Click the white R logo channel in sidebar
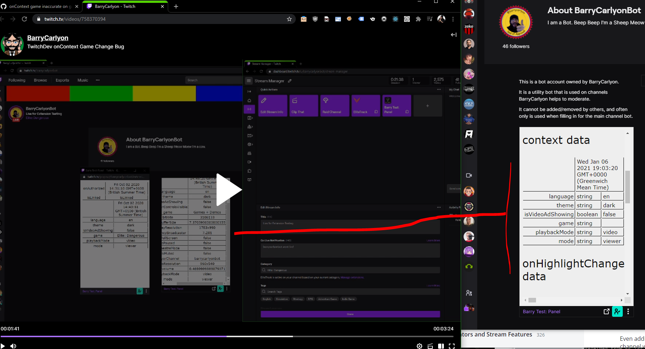The width and height of the screenshot is (645, 349). 469,134
